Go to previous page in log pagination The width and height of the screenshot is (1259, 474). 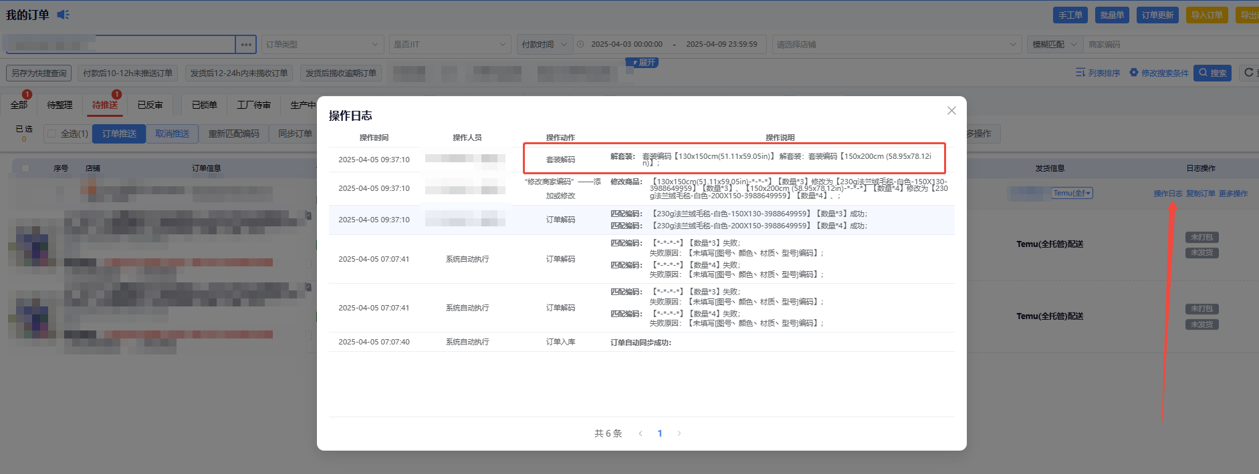(x=641, y=434)
